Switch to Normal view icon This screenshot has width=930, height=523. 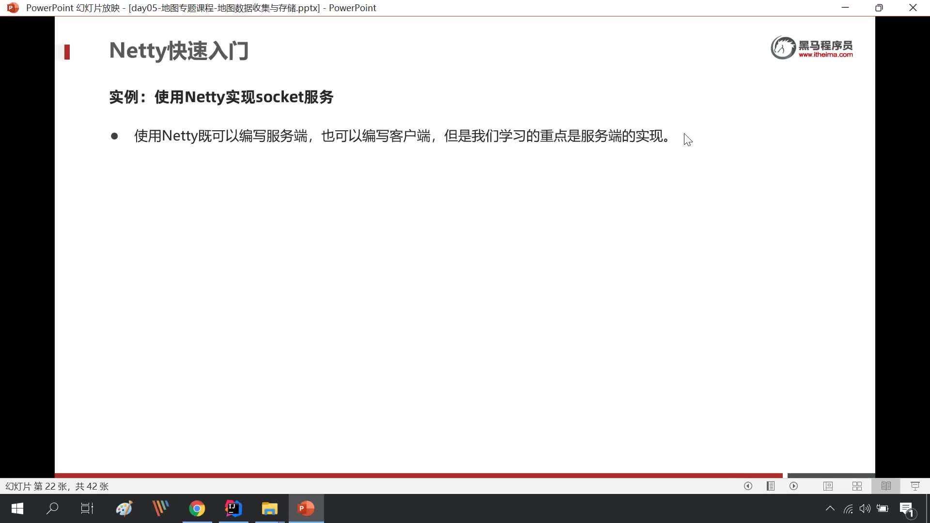point(828,486)
